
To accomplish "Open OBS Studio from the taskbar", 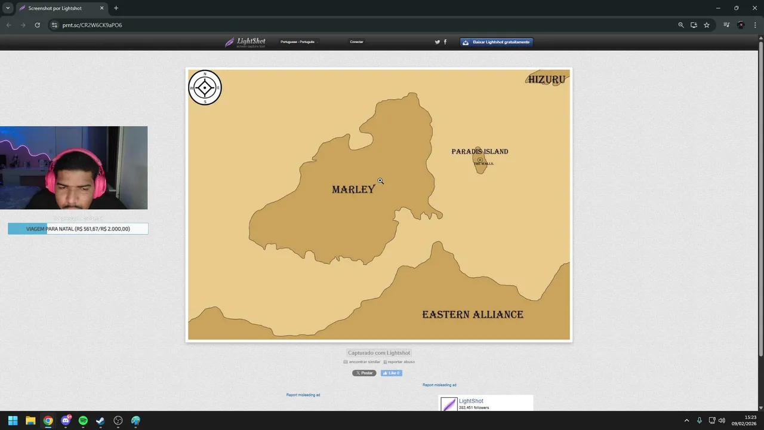I will tap(118, 420).
